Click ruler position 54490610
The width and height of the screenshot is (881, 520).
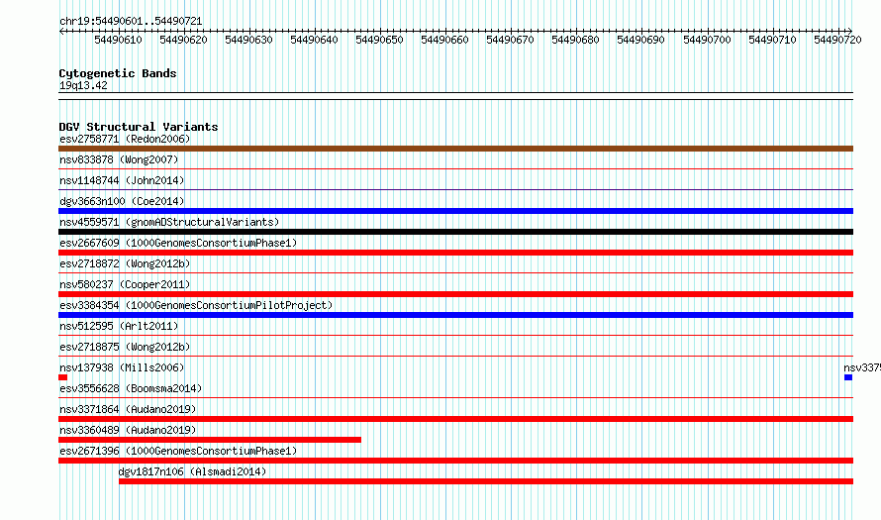pyautogui.click(x=118, y=40)
